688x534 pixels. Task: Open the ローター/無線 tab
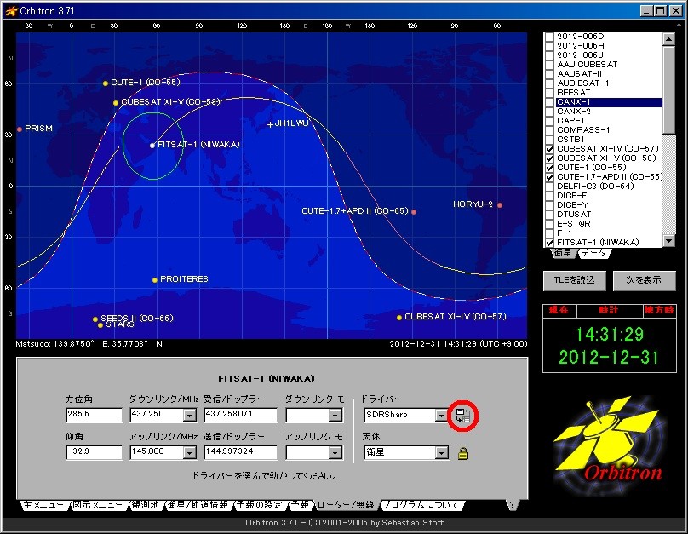(346, 505)
